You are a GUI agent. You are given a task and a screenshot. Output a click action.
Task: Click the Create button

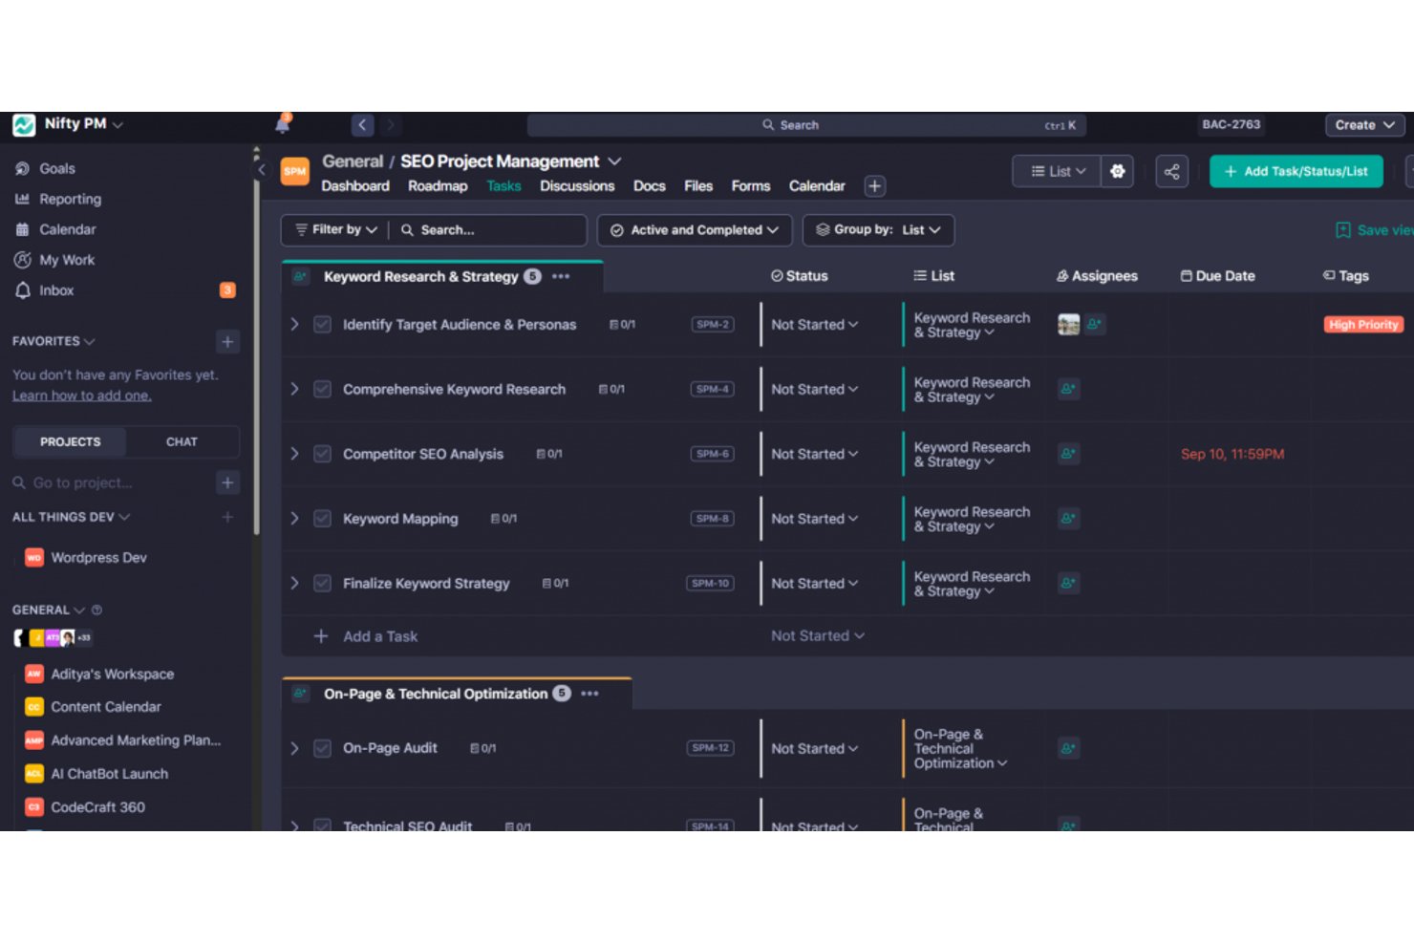coord(1364,125)
